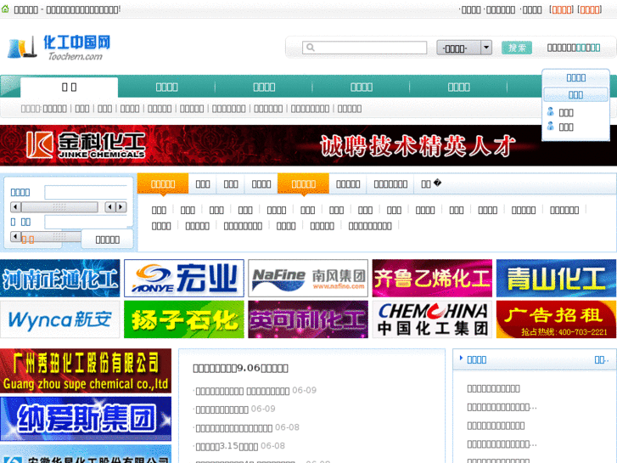This screenshot has height=463, width=617.
Task: Click the green home icon in the top bar
Action: pos(5,8)
